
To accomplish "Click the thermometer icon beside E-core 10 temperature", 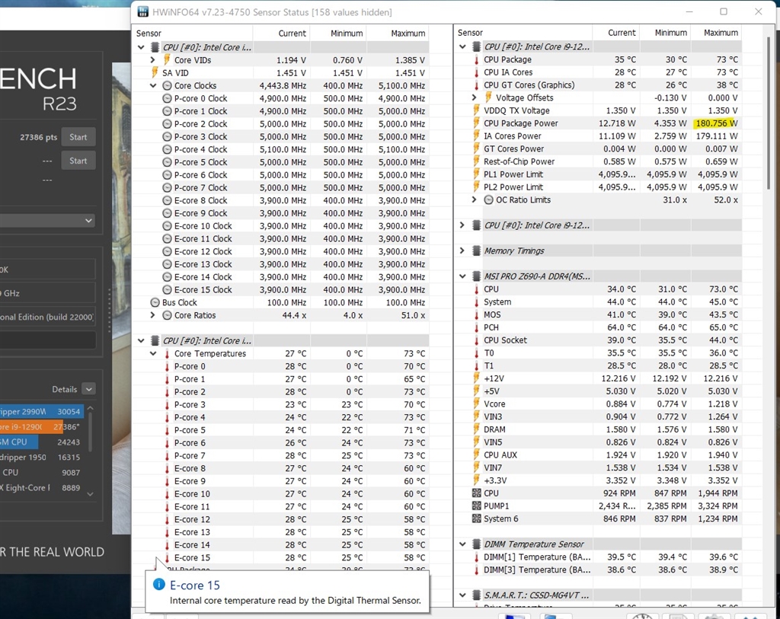I will 167,494.
